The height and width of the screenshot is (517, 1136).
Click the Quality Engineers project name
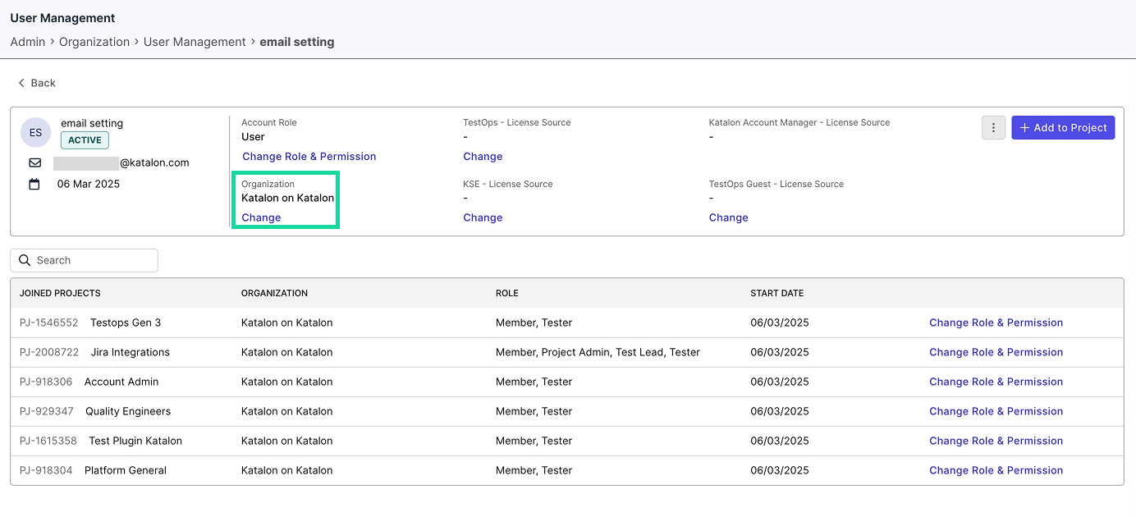point(128,411)
